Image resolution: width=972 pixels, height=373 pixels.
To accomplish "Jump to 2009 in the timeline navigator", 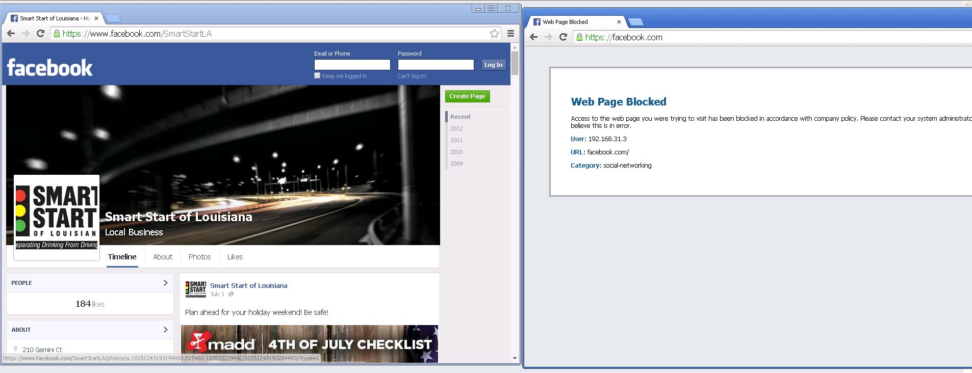I will point(456,164).
